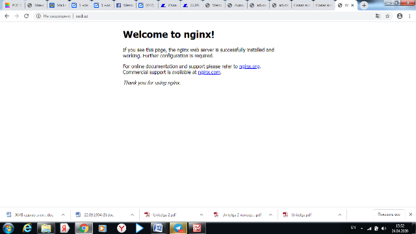Open the Chrome three-dot menu
This screenshot has width=416, height=234.
pyautogui.click(x=409, y=16)
